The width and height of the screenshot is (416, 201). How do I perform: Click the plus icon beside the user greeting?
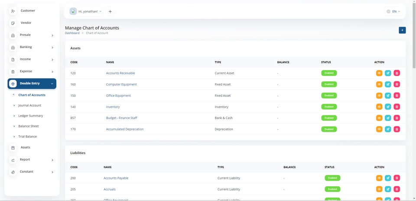click(x=110, y=11)
